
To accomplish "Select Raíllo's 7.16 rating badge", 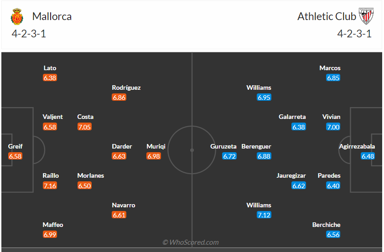I will (x=50, y=186).
